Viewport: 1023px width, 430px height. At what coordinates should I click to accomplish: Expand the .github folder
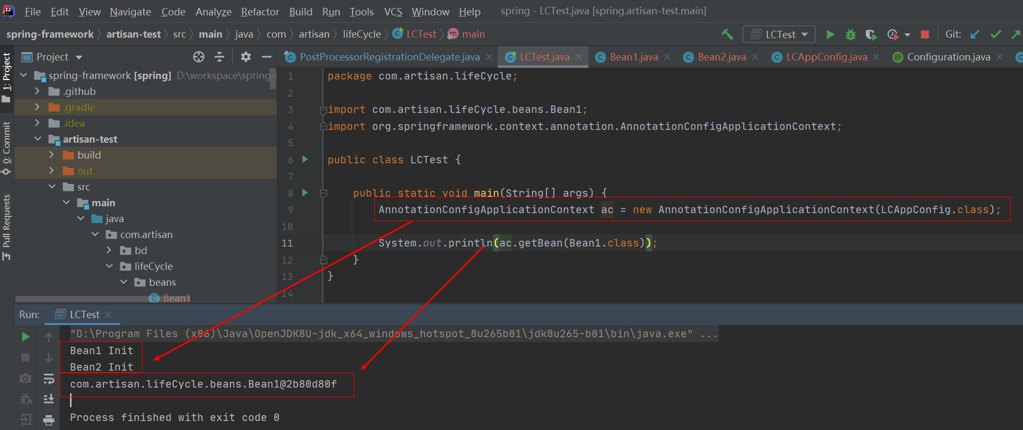(x=37, y=91)
